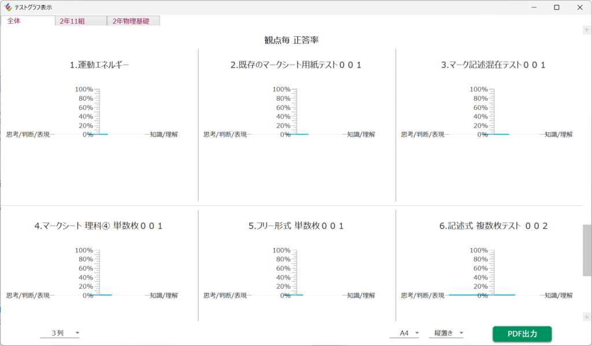
Task: Click 思考/判断/表現 label in chart 2
Action: tap(225, 135)
